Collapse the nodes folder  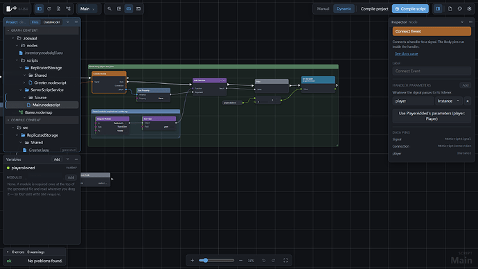click(x=17, y=46)
